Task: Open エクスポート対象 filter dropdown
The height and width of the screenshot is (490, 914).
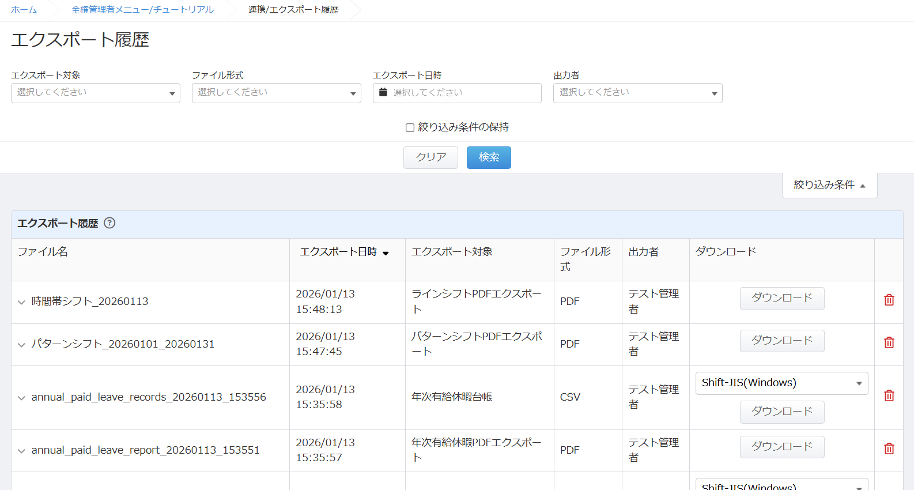Action: tap(95, 93)
